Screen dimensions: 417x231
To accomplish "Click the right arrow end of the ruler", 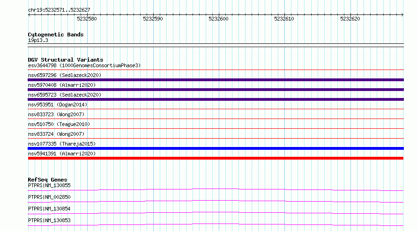I will pos(402,14).
